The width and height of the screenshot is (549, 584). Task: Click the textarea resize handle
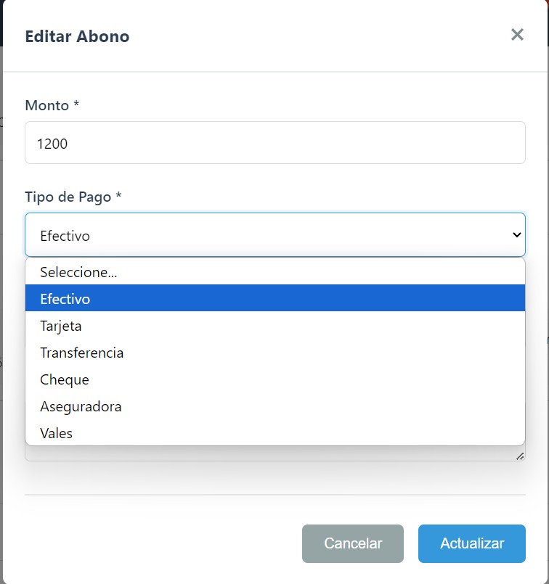click(520, 456)
